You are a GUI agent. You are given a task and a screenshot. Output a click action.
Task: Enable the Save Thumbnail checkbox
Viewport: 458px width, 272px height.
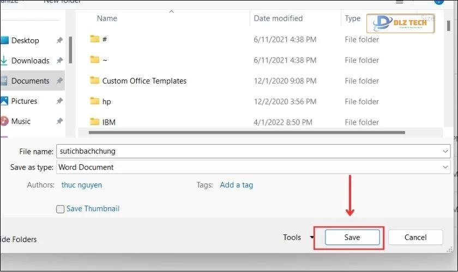click(61, 209)
